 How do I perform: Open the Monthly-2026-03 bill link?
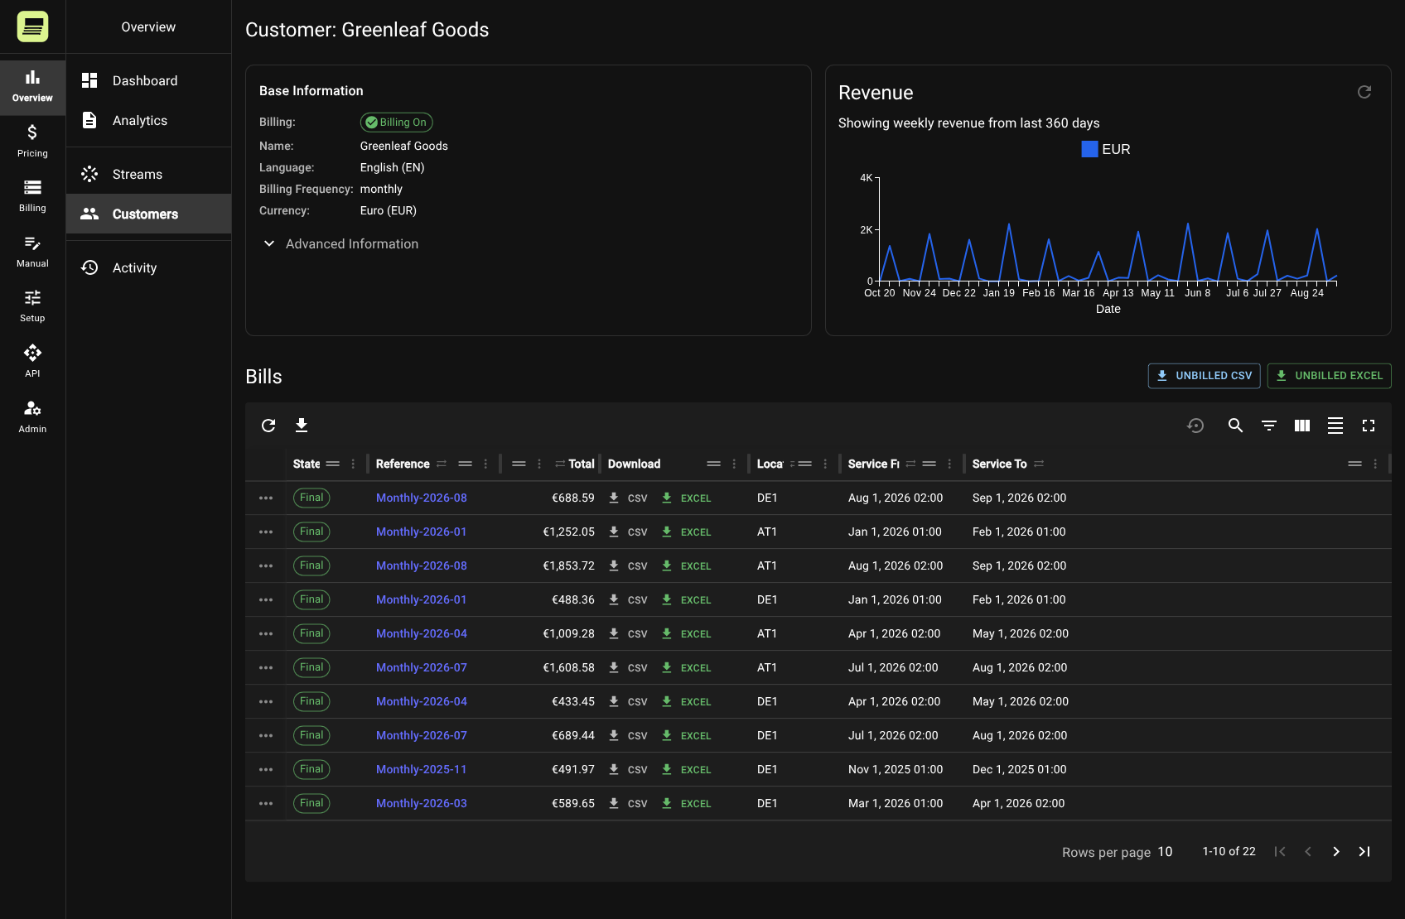(x=422, y=803)
